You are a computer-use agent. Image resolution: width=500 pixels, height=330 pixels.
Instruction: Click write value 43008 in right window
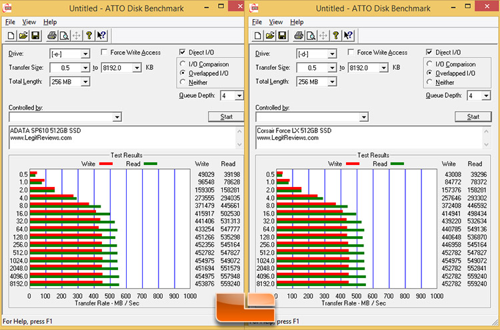(453, 175)
